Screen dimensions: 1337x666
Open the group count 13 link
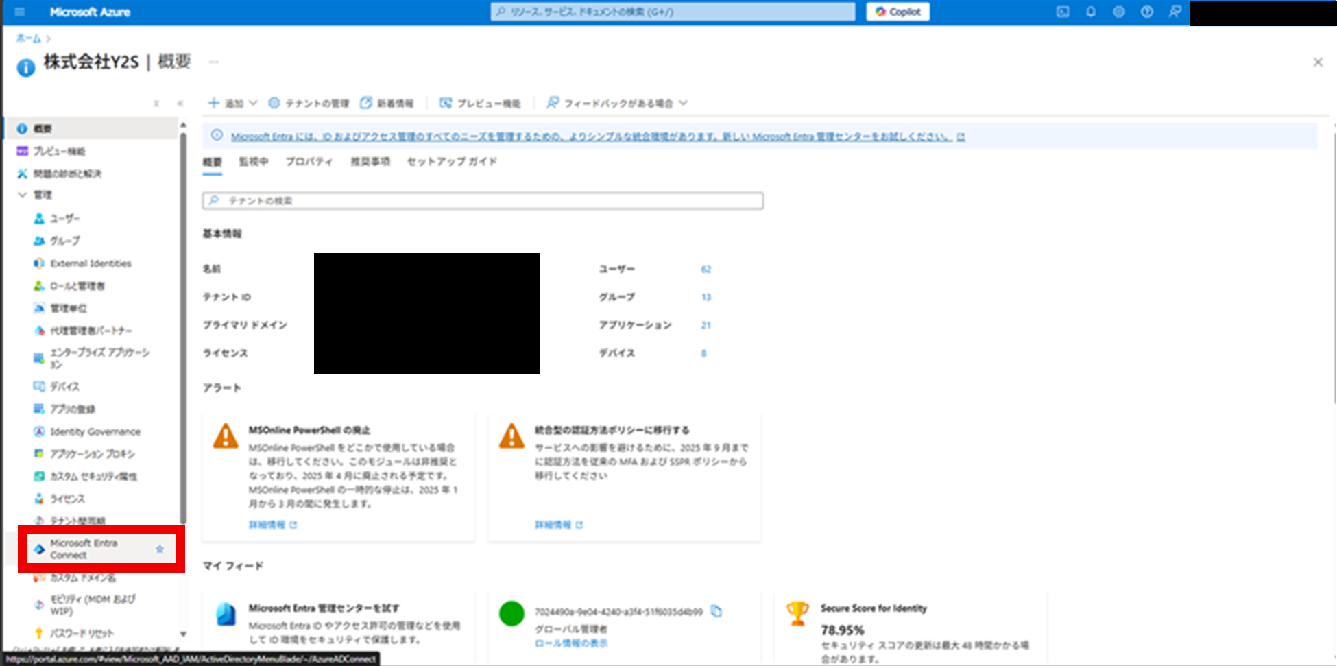click(706, 298)
